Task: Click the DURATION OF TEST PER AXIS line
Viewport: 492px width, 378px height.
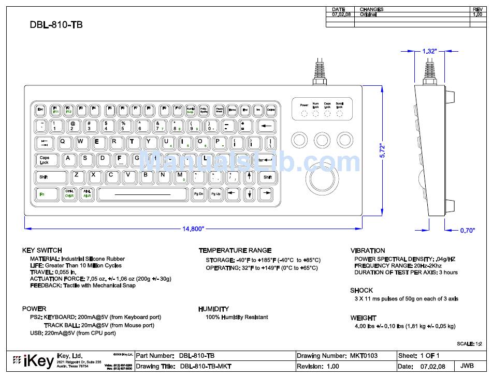Action: (406, 272)
